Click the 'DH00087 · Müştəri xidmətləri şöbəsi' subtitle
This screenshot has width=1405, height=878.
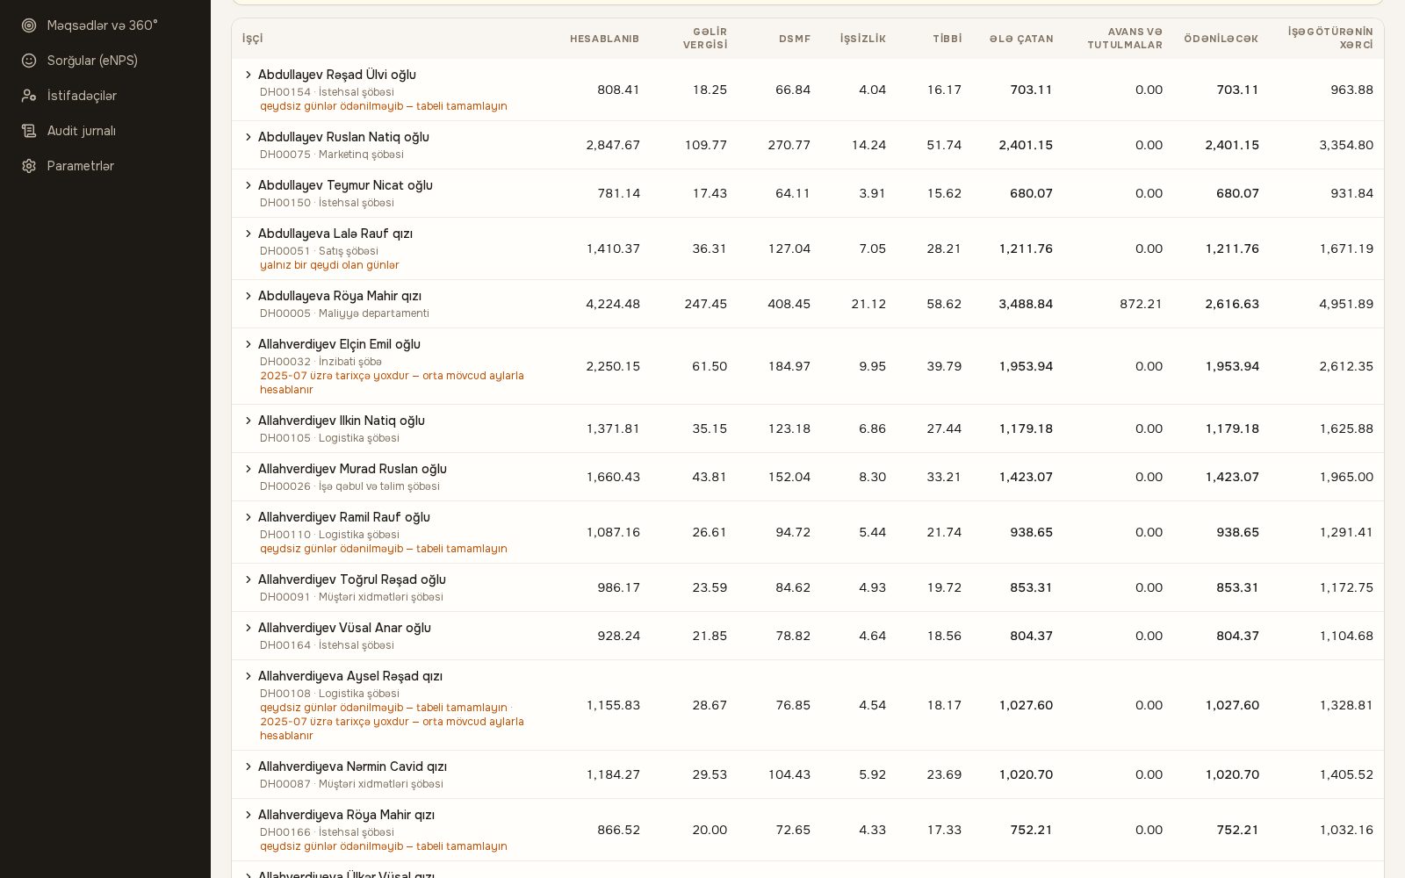point(351,784)
